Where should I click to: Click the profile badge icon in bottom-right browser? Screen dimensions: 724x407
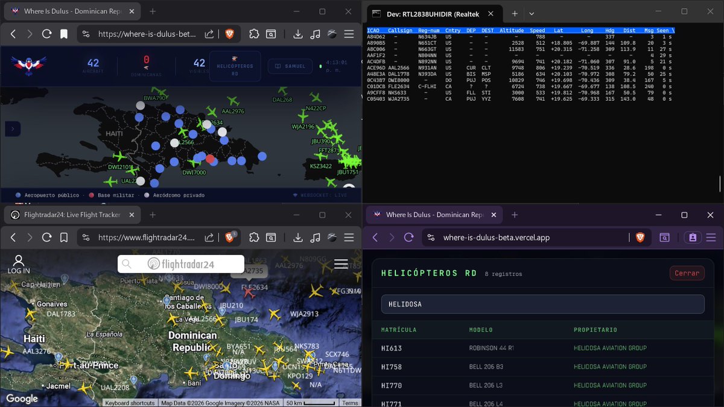pos(692,238)
